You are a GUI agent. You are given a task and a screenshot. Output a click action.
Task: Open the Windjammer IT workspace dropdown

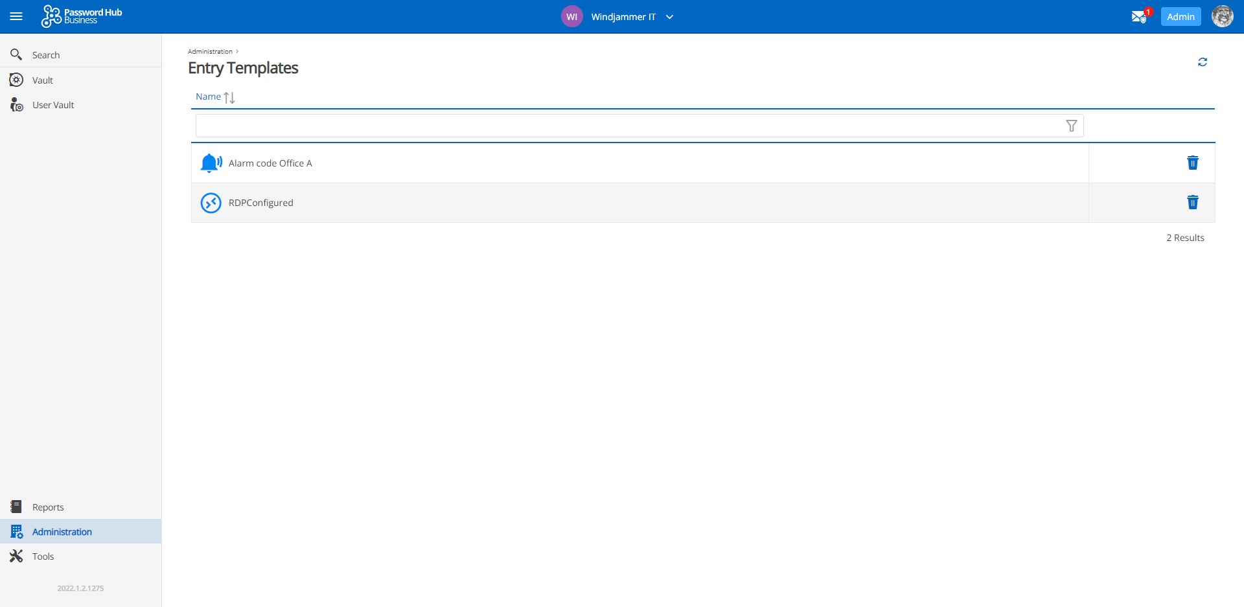coord(671,16)
